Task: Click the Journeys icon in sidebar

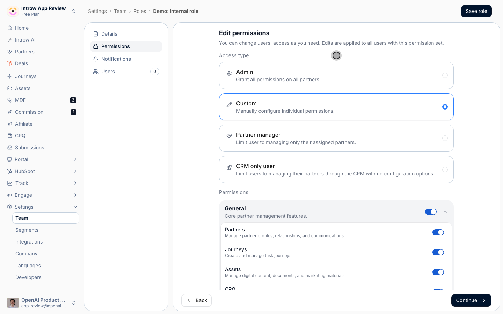Action: pos(10,76)
